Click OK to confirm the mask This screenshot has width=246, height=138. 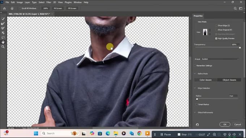pos(225,124)
